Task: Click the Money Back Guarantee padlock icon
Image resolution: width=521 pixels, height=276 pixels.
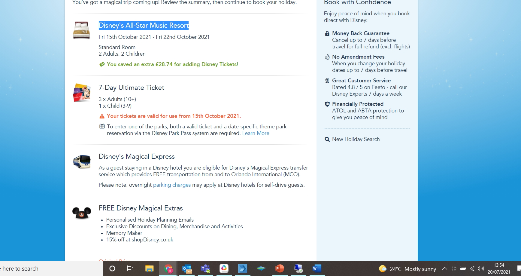Action: (327, 33)
